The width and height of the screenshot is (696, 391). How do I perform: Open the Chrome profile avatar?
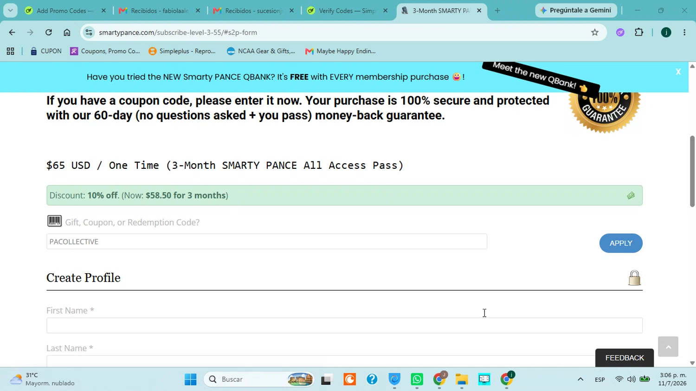coord(666,32)
